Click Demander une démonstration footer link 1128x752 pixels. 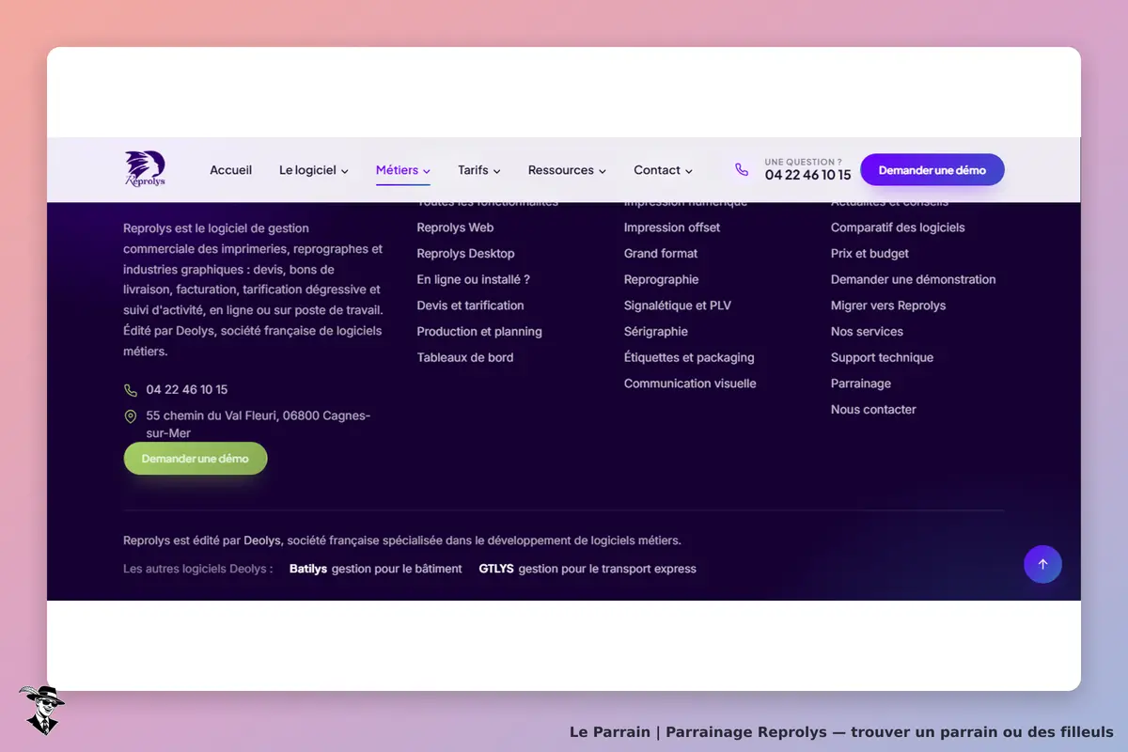pos(913,279)
